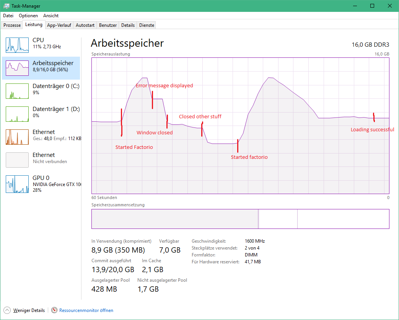
Task: Open Ressourcenmonitor öffnen link
Action: pos(86,310)
